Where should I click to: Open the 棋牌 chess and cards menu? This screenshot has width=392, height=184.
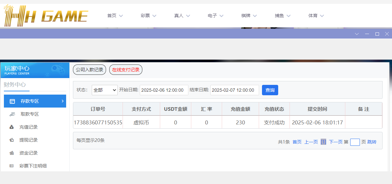click(249, 16)
